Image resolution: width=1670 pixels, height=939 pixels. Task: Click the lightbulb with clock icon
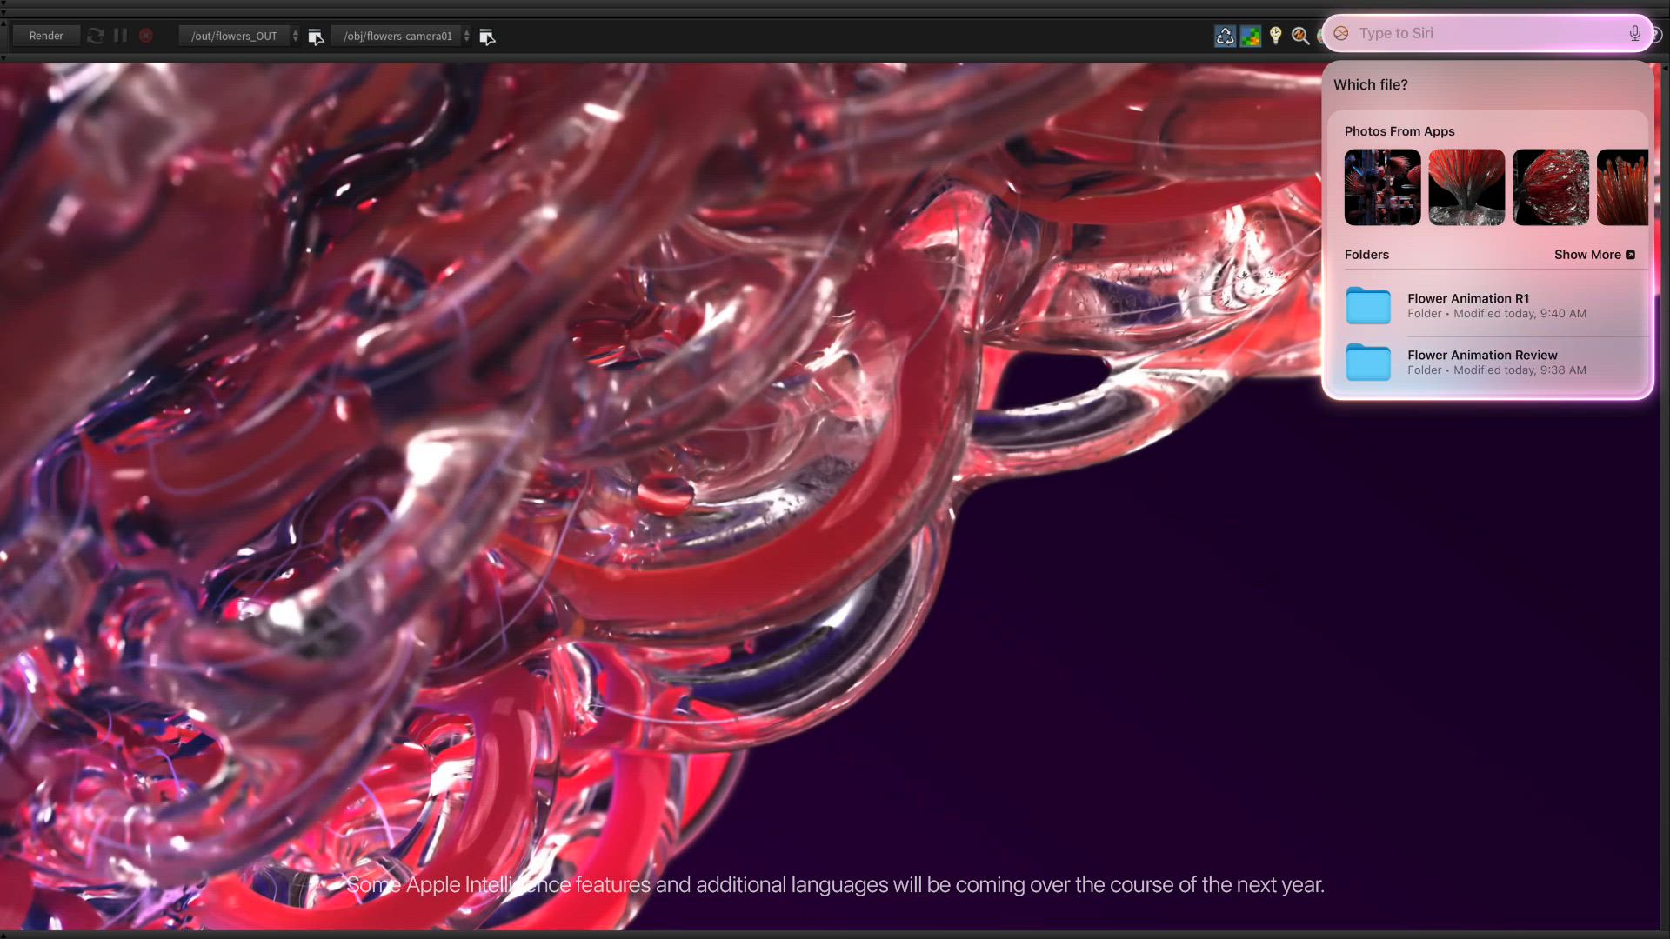coord(1275,36)
